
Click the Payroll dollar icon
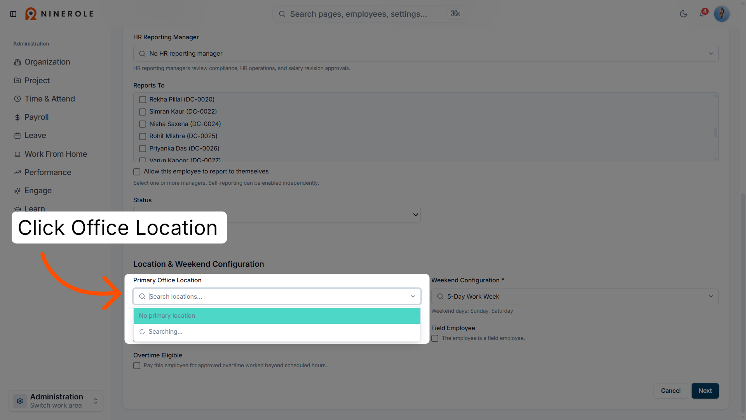click(17, 117)
